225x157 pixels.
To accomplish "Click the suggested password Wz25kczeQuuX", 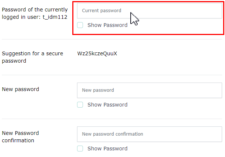I will point(97,53).
